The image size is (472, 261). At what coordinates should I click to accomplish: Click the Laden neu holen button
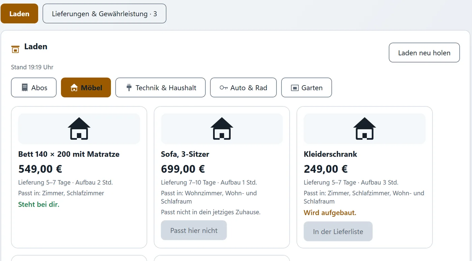click(x=424, y=53)
